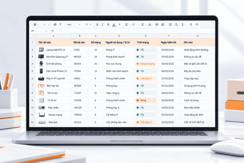Click the fx insert function icon
The height and width of the screenshot is (163, 244).
(53, 31)
